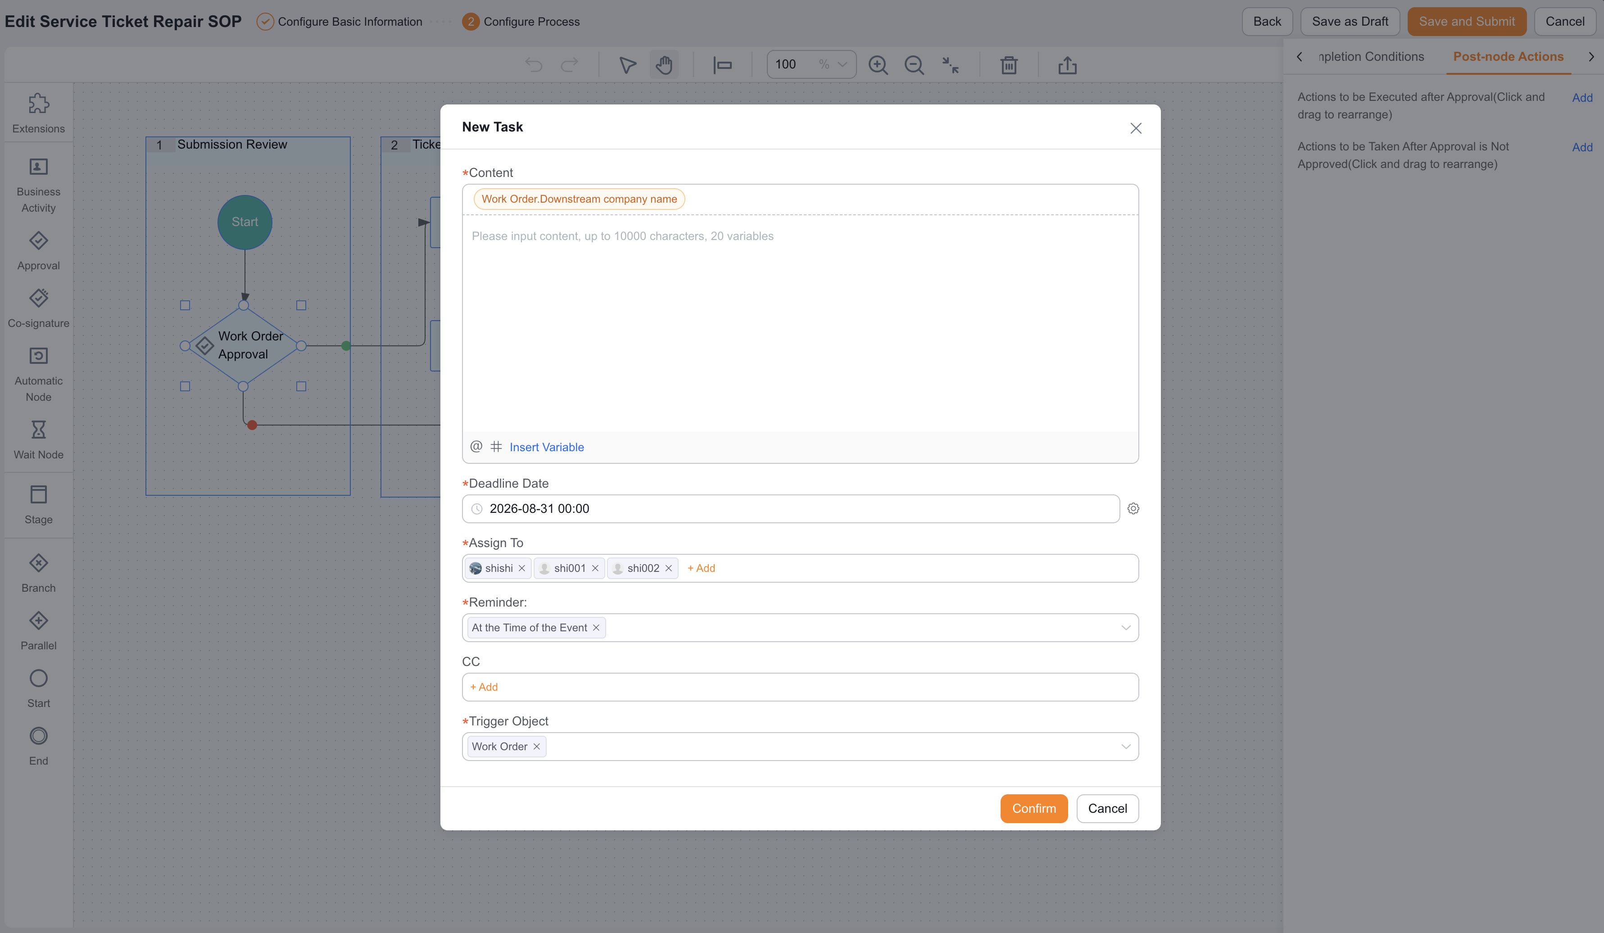This screenshot has width=1604, height=933.
Task: Open the Extensions panel icon
Action: [38, 104]
